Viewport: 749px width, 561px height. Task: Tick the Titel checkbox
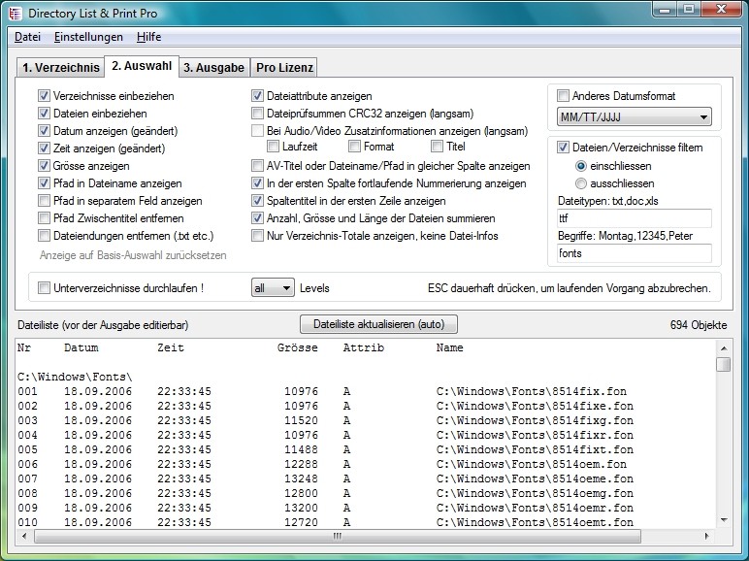coord(437,147)
